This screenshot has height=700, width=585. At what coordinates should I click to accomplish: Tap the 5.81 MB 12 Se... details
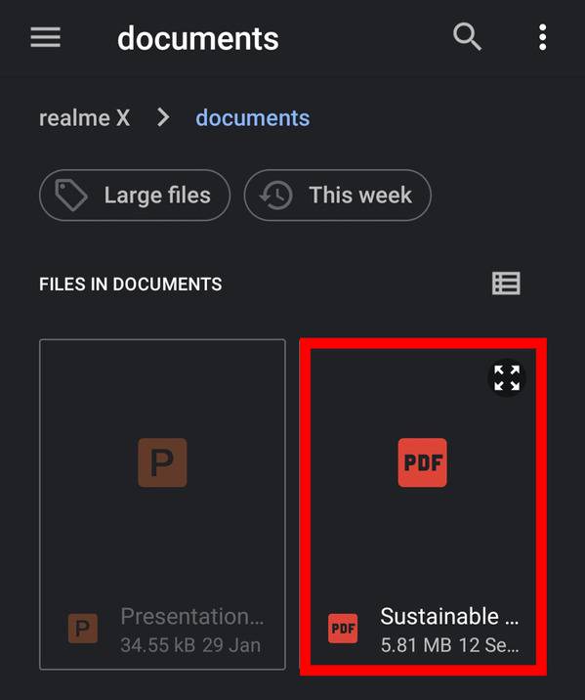point(449,645)
